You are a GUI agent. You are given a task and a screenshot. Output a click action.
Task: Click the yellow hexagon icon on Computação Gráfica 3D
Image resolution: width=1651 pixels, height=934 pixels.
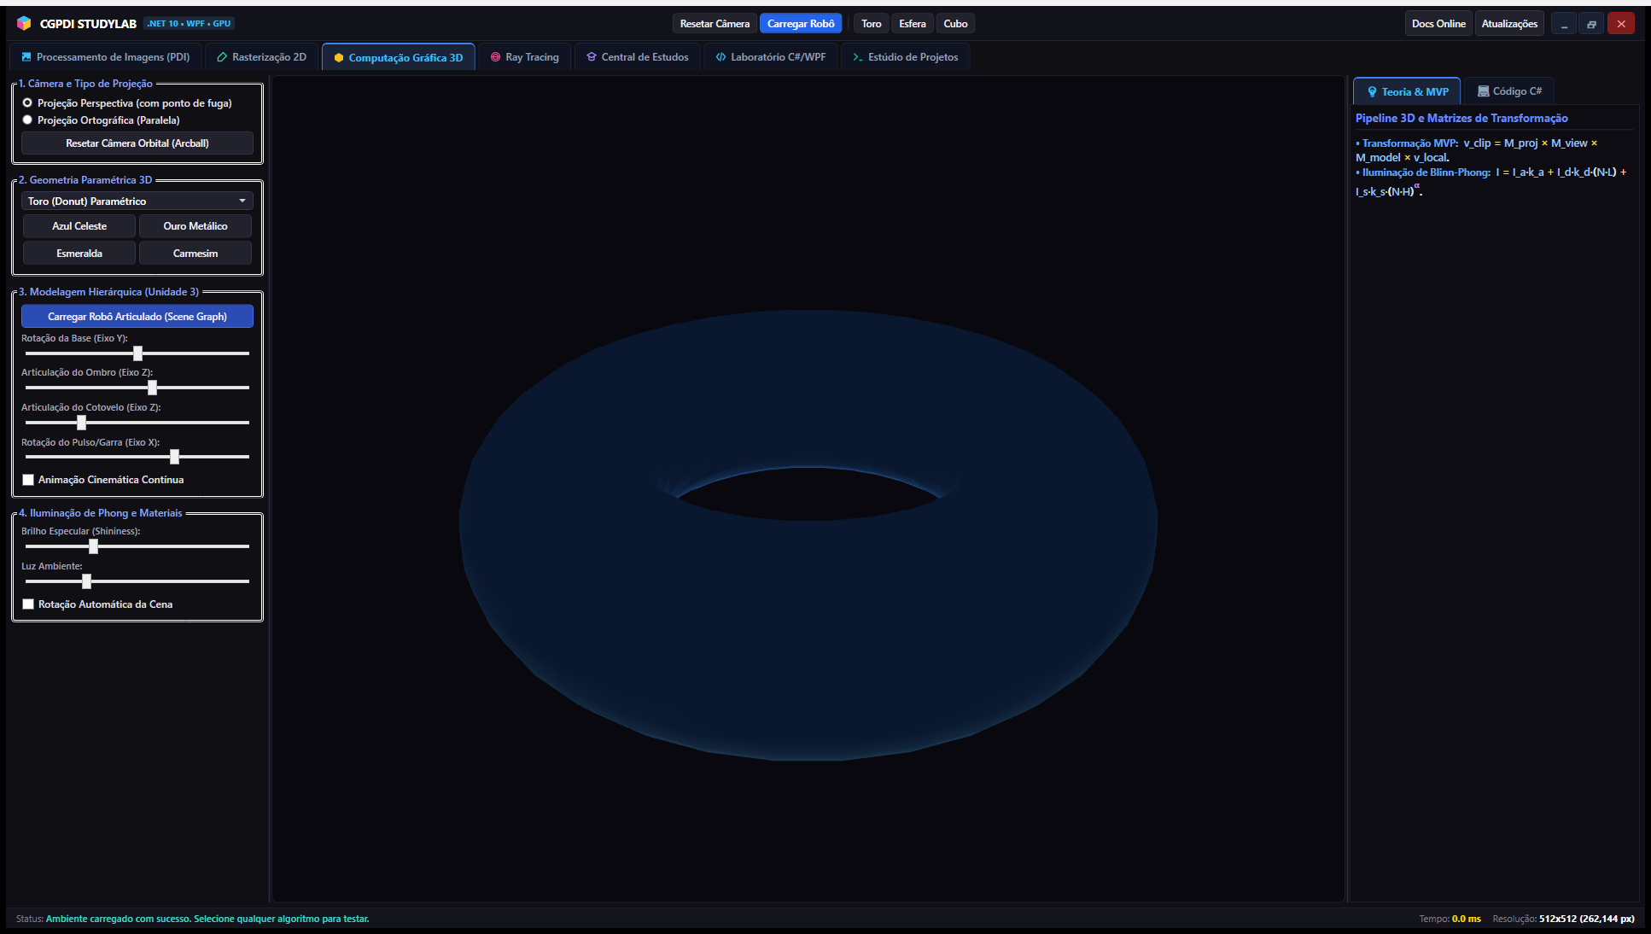coord(339,58)
